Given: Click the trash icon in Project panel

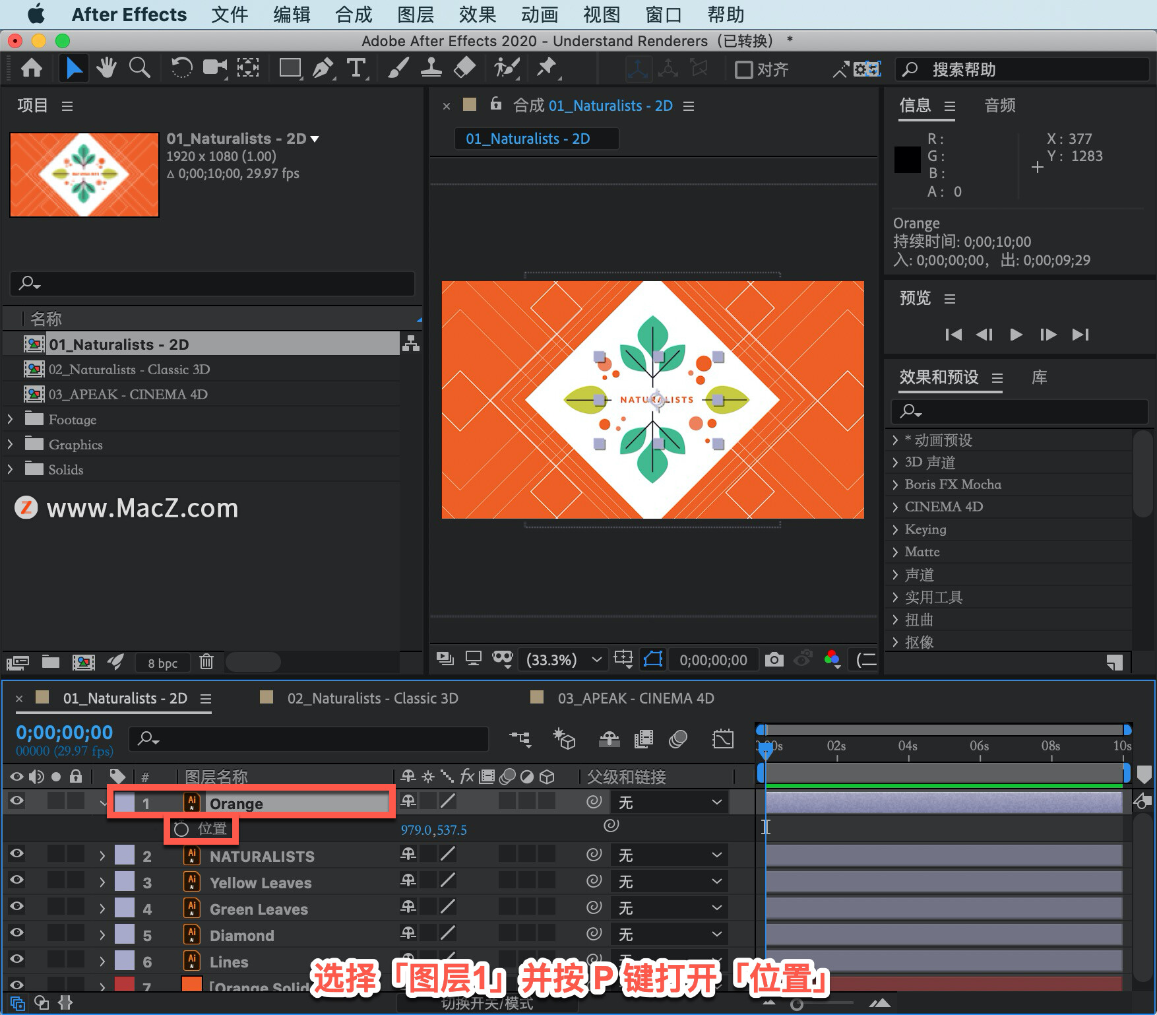Looking at the screenshot, I should [206, 661].
